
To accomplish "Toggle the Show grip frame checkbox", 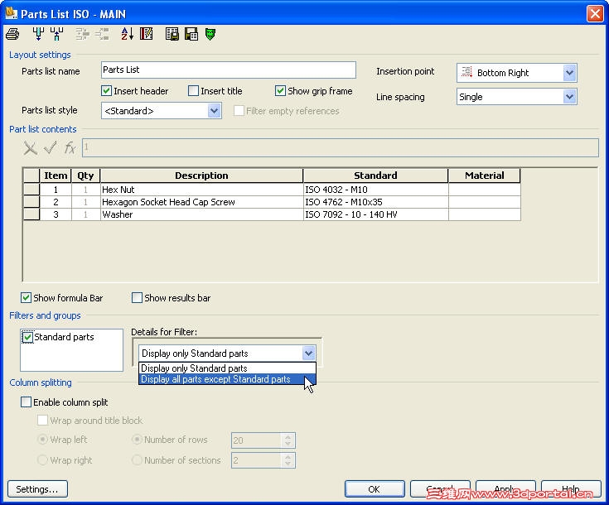I will tap(280, 91).
